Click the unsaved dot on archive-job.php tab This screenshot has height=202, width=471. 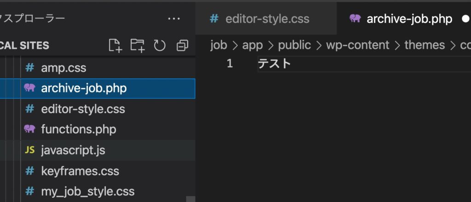[x=465, y=19]
